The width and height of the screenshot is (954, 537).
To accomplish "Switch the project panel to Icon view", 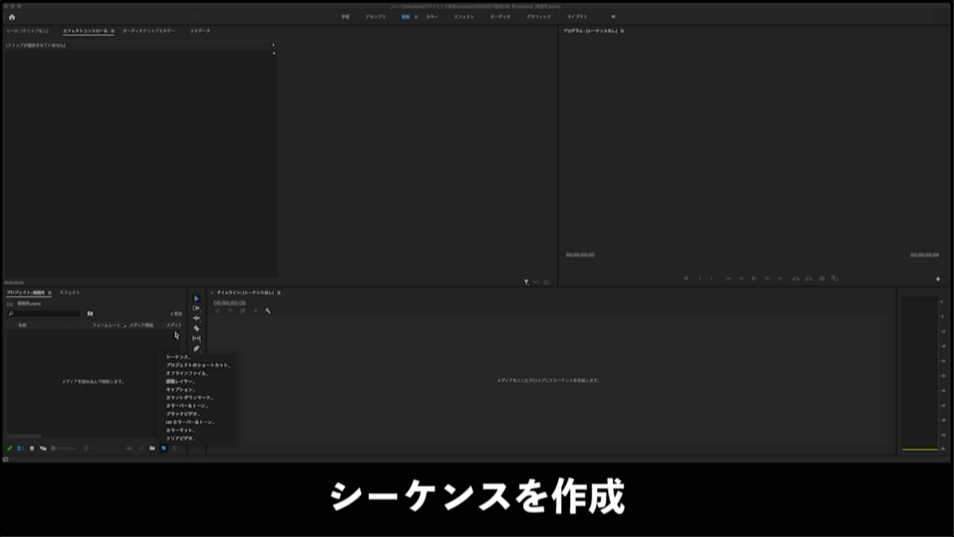I will click(x=33, y=448).
